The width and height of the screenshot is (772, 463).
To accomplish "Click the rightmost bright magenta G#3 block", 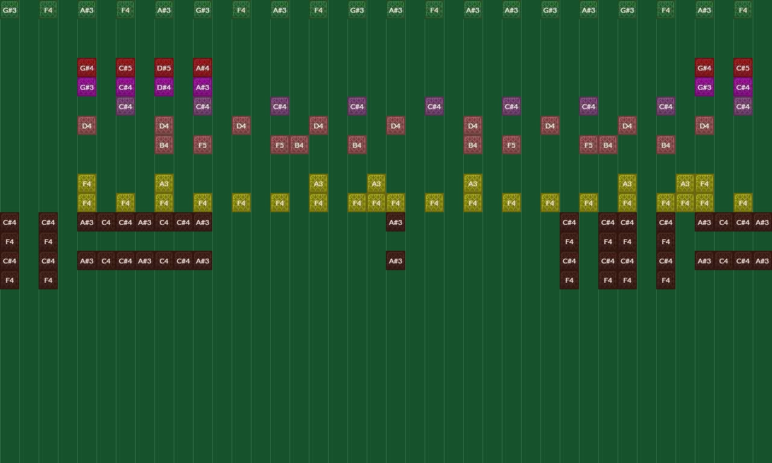I will [x=704, y=87].
